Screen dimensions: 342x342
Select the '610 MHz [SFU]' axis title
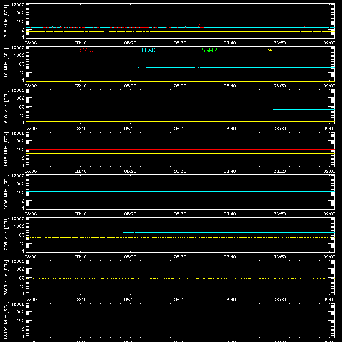(6, 106)
